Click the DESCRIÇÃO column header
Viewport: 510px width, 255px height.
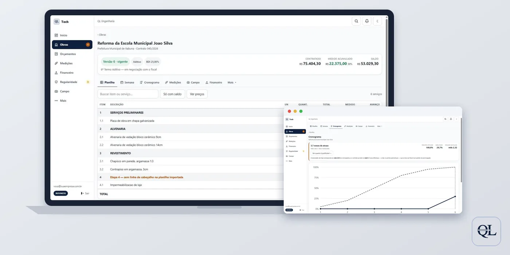[x=117, y=105]
